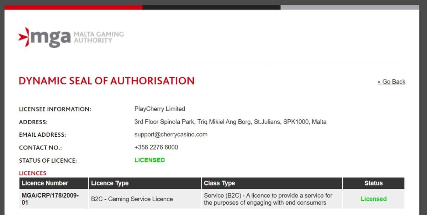This screenshot has width=427, height=215.
Task: Click the B2C - Gaming Service Licence cell
Action: [x=145, y=199]
